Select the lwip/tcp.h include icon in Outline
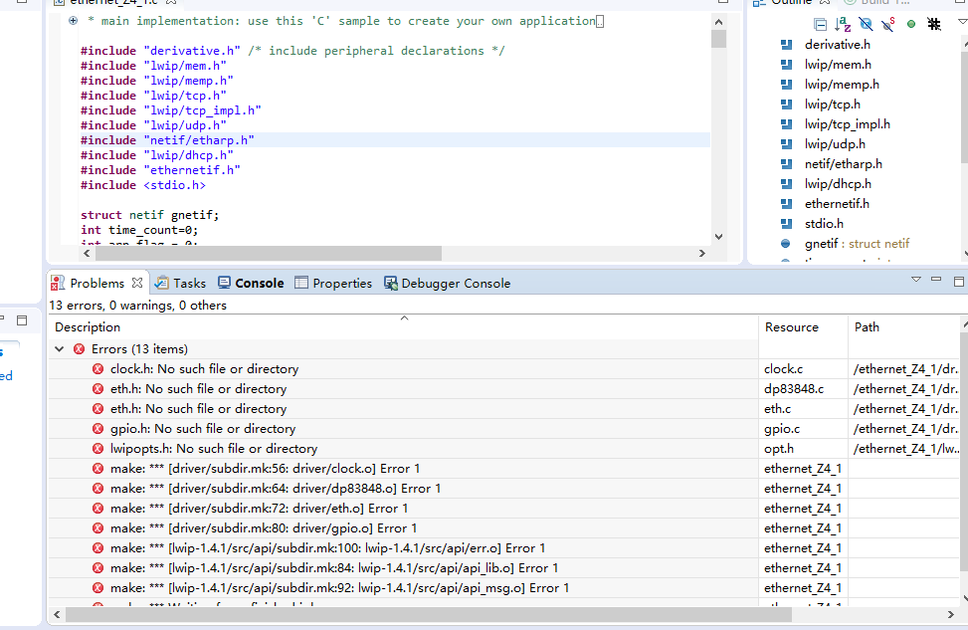Image resolution: width=968 pixels, height=630 pixels. pyautogui.click(x=787, y=104)
